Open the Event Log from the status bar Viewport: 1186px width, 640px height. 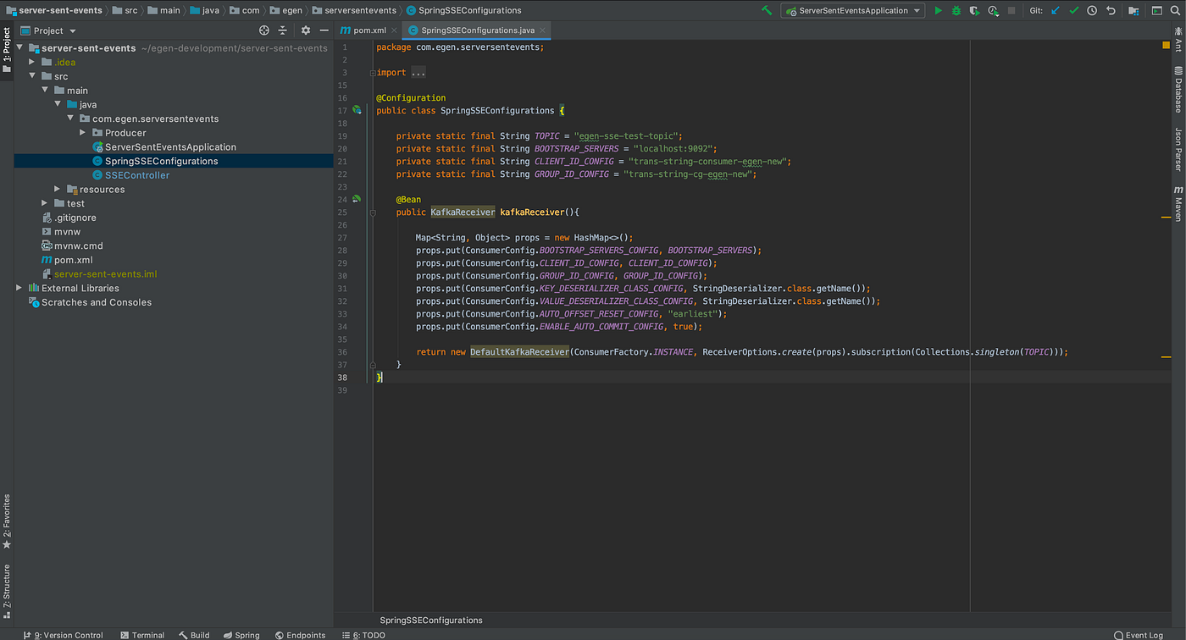(1138, 635)
